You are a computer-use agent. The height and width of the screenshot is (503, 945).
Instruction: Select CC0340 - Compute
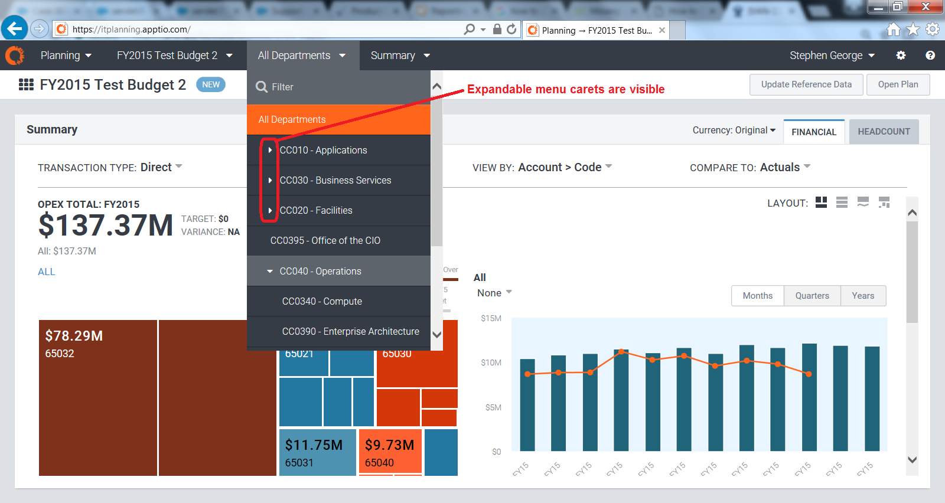click(x=338, y=301)
